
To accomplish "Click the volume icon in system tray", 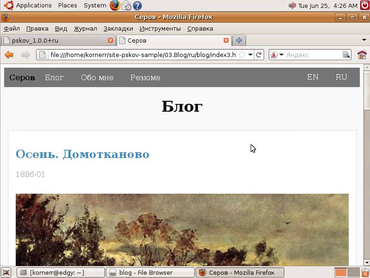I will tap(292, 6).
